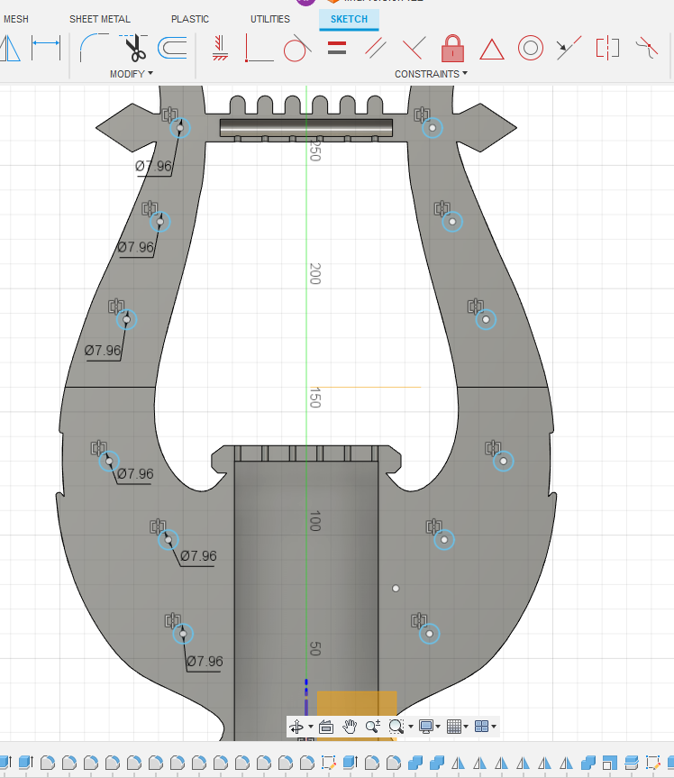Toggle the Fix/Unfix lock constraint
674x778 pixels.
452,48
